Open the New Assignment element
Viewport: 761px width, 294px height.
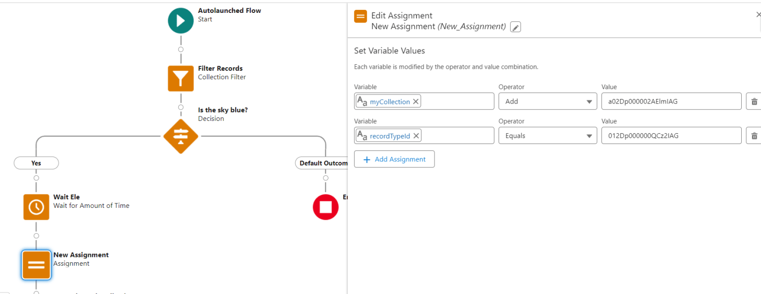coord(36,265)
